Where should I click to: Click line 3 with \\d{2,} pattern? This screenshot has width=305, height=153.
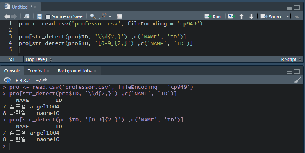click(102, 37)
